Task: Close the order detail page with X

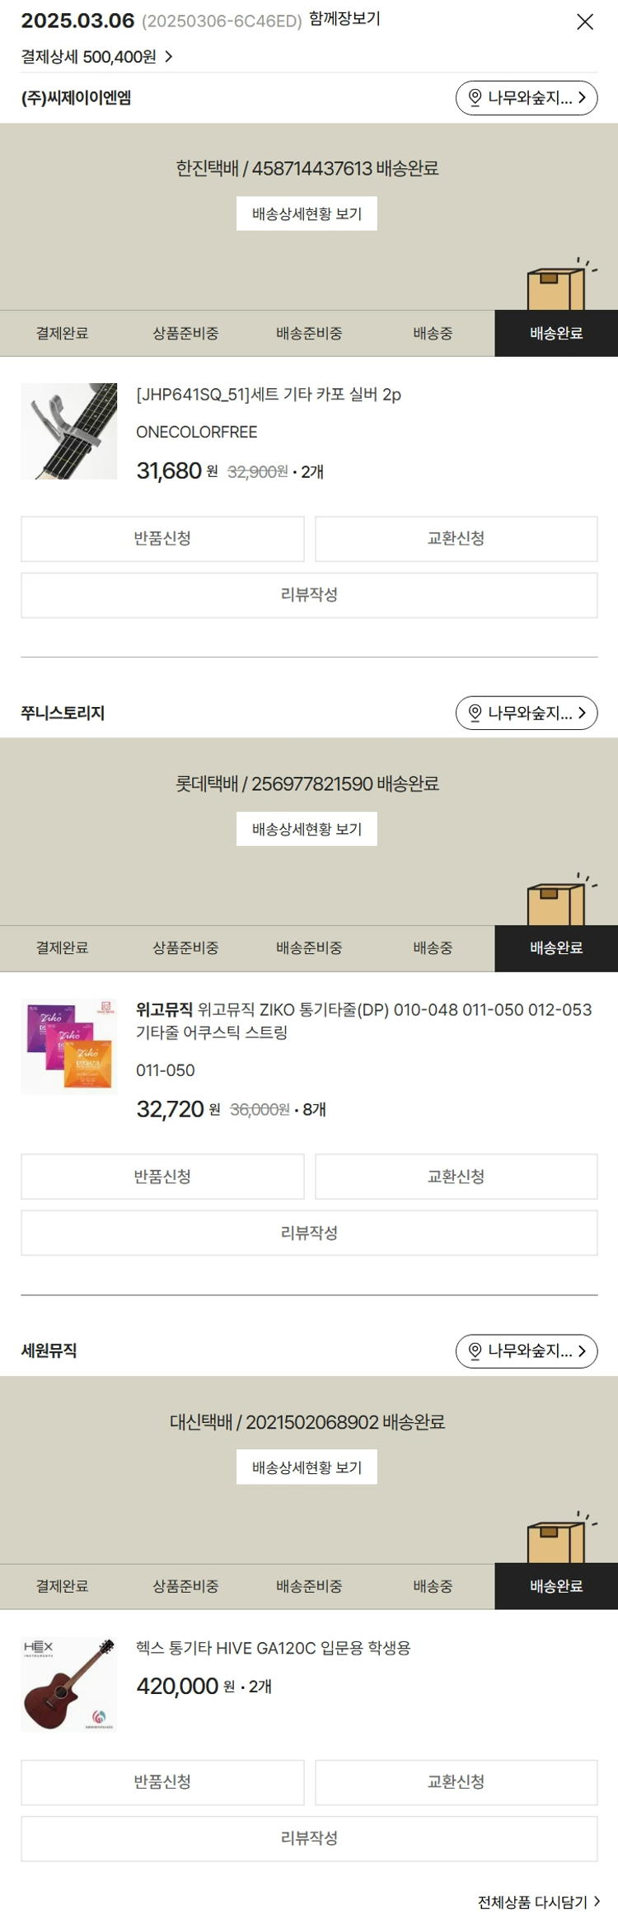Action: click(584, 22)
